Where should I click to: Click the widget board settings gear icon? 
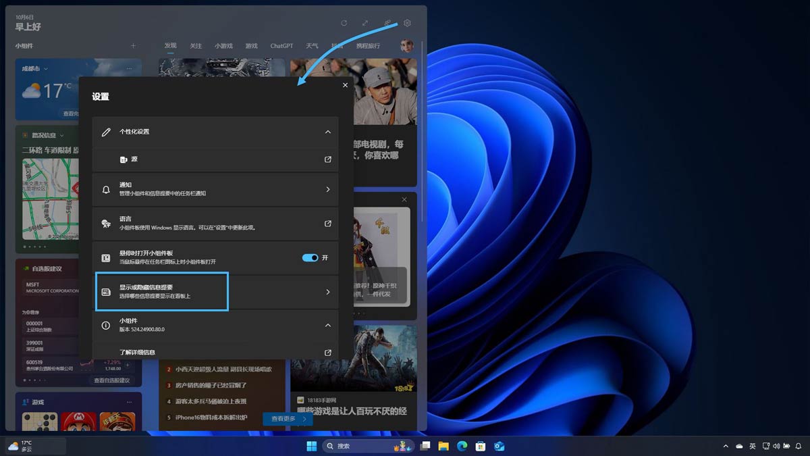click(x=407, y=23)
